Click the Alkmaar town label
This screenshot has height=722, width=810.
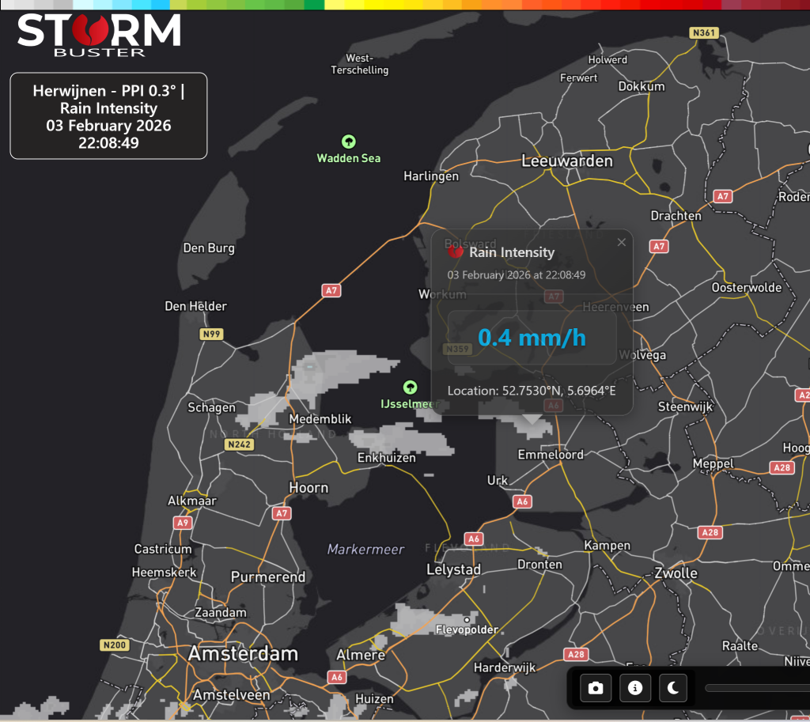click(191, 501)
